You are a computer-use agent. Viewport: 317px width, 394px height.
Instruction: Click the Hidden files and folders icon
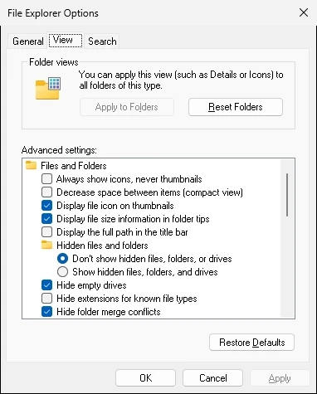tap(46, 245)
